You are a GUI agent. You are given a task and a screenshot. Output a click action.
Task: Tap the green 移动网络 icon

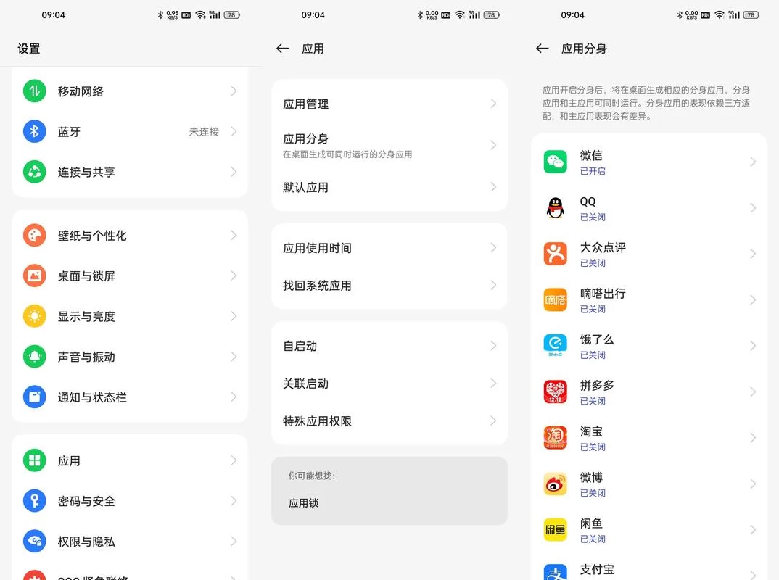click(34, 91)
